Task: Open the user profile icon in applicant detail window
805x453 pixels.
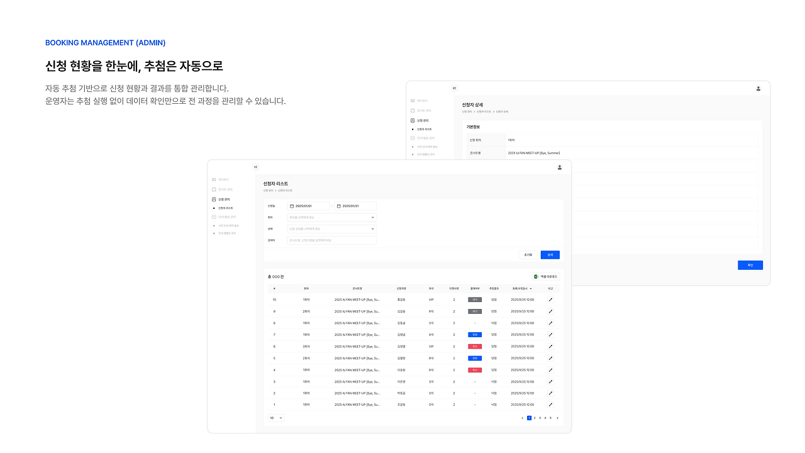Action: [x=758, y=89]
